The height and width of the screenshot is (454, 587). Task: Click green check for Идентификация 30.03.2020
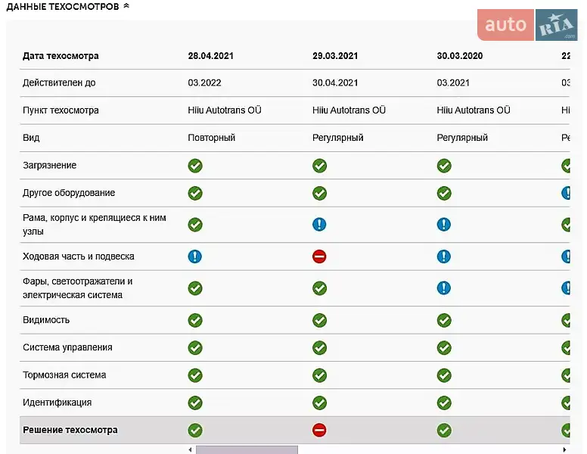click(444, 403)
